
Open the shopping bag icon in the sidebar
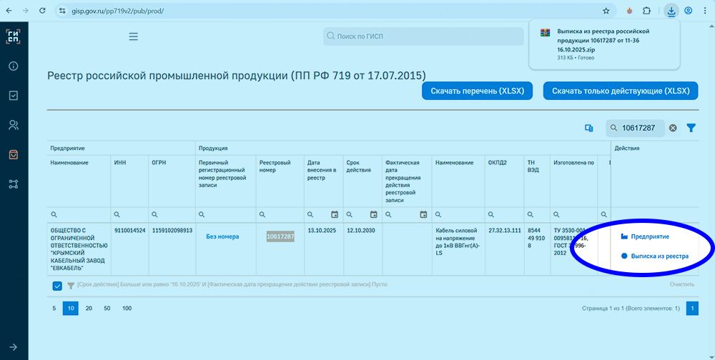14,154
